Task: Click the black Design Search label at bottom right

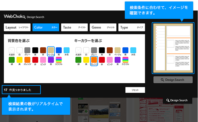Action: pos(177,100)
